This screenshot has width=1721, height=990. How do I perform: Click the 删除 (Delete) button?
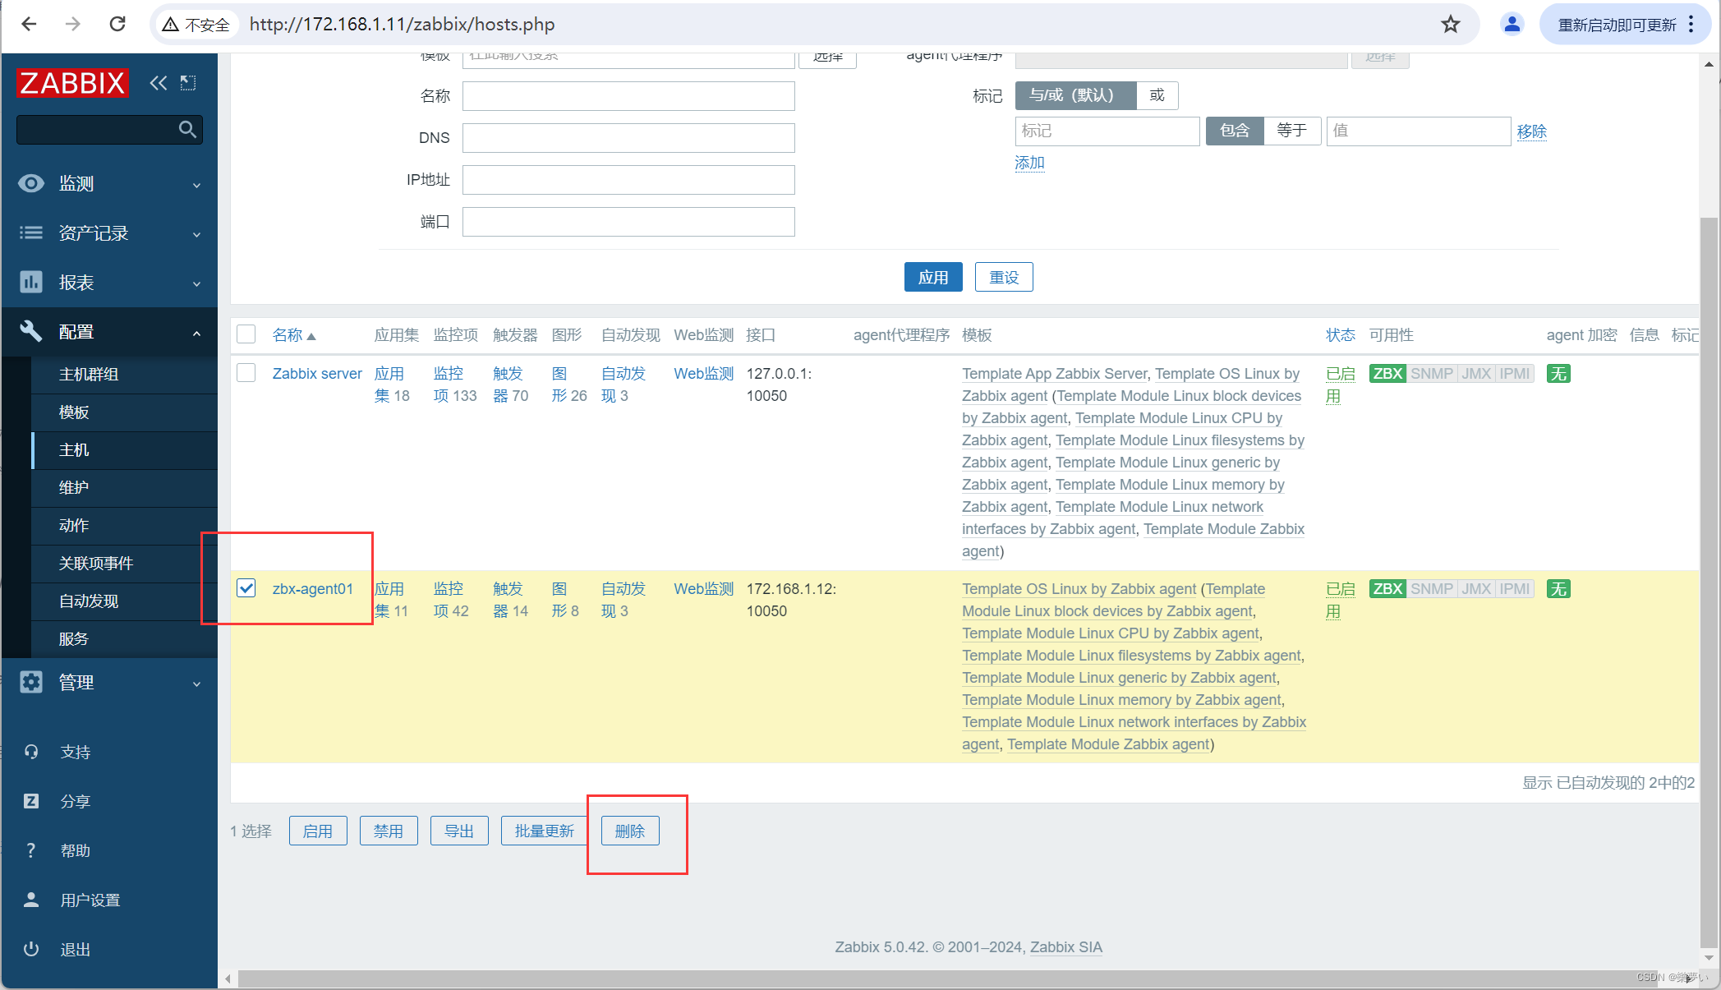[629, 831]
